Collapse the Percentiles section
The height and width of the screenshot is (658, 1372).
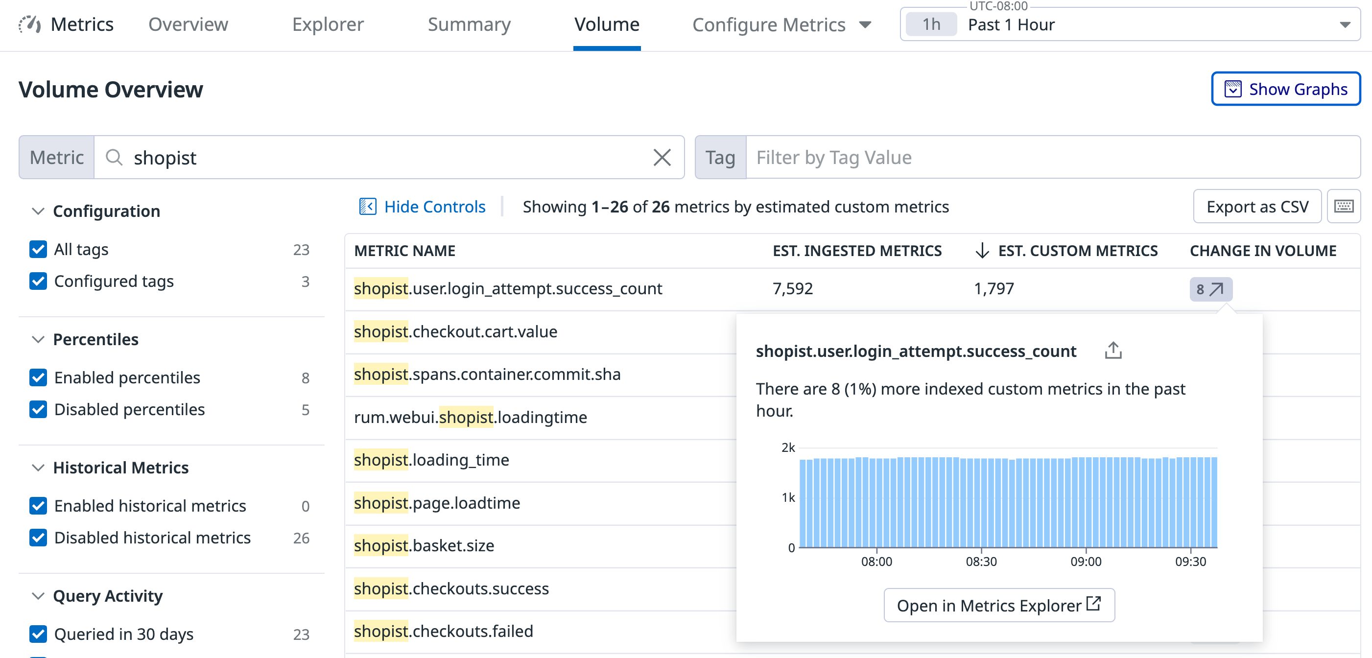(x=38, y=340)
